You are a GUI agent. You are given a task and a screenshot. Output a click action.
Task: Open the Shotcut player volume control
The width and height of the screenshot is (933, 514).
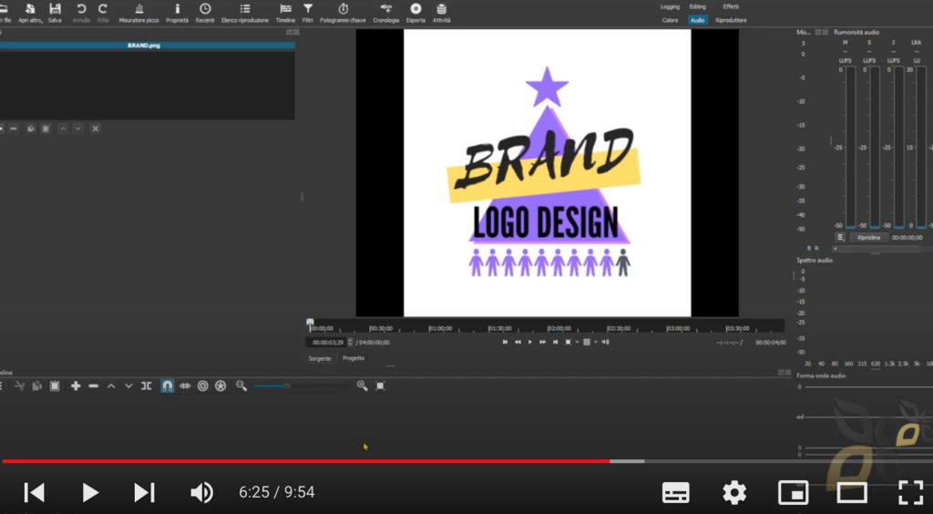(x=605, y=342)
